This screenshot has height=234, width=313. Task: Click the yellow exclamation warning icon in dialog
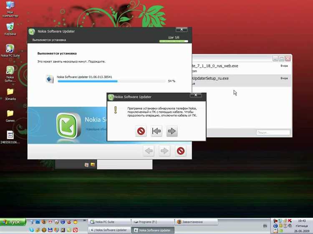coord(115,110)
